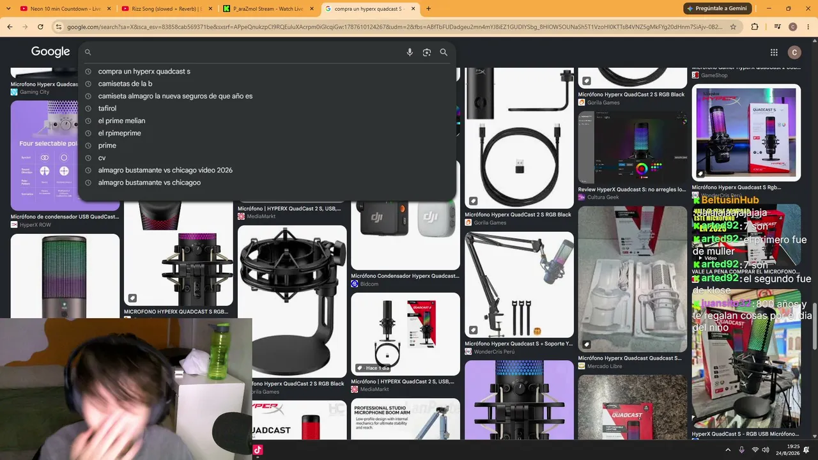Go back to the previous page
Viewport: 818px width, 460px height.
[x=10, y=27]
